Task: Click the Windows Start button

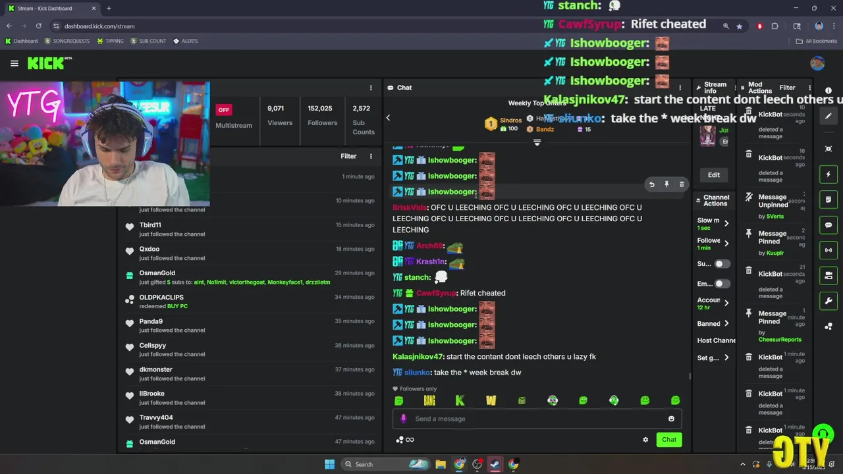Action: click(329, 464)
